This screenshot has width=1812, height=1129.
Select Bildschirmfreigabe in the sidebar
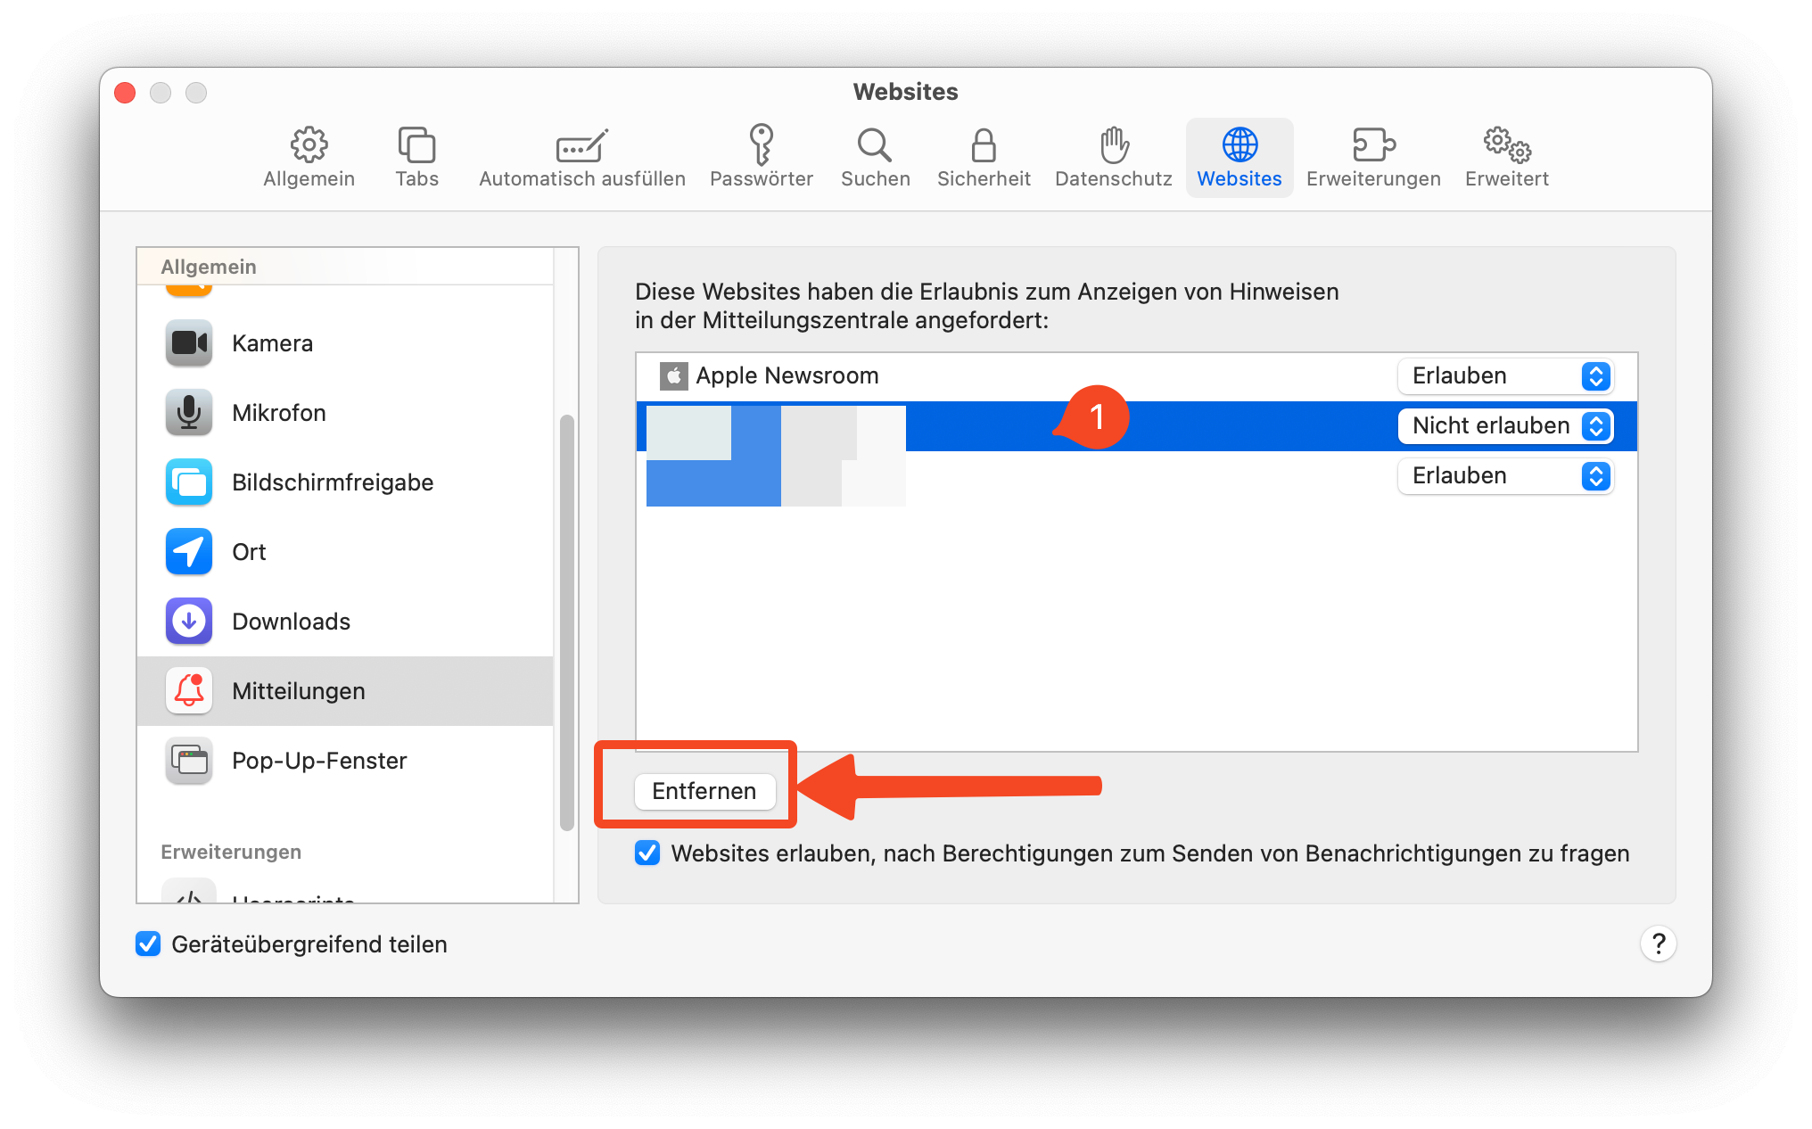tap(332, 482)
